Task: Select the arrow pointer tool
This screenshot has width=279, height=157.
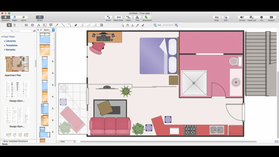Action: coord(9,25)
